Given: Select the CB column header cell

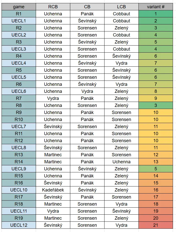Looking at the screenshot, I should pos(87,7).
